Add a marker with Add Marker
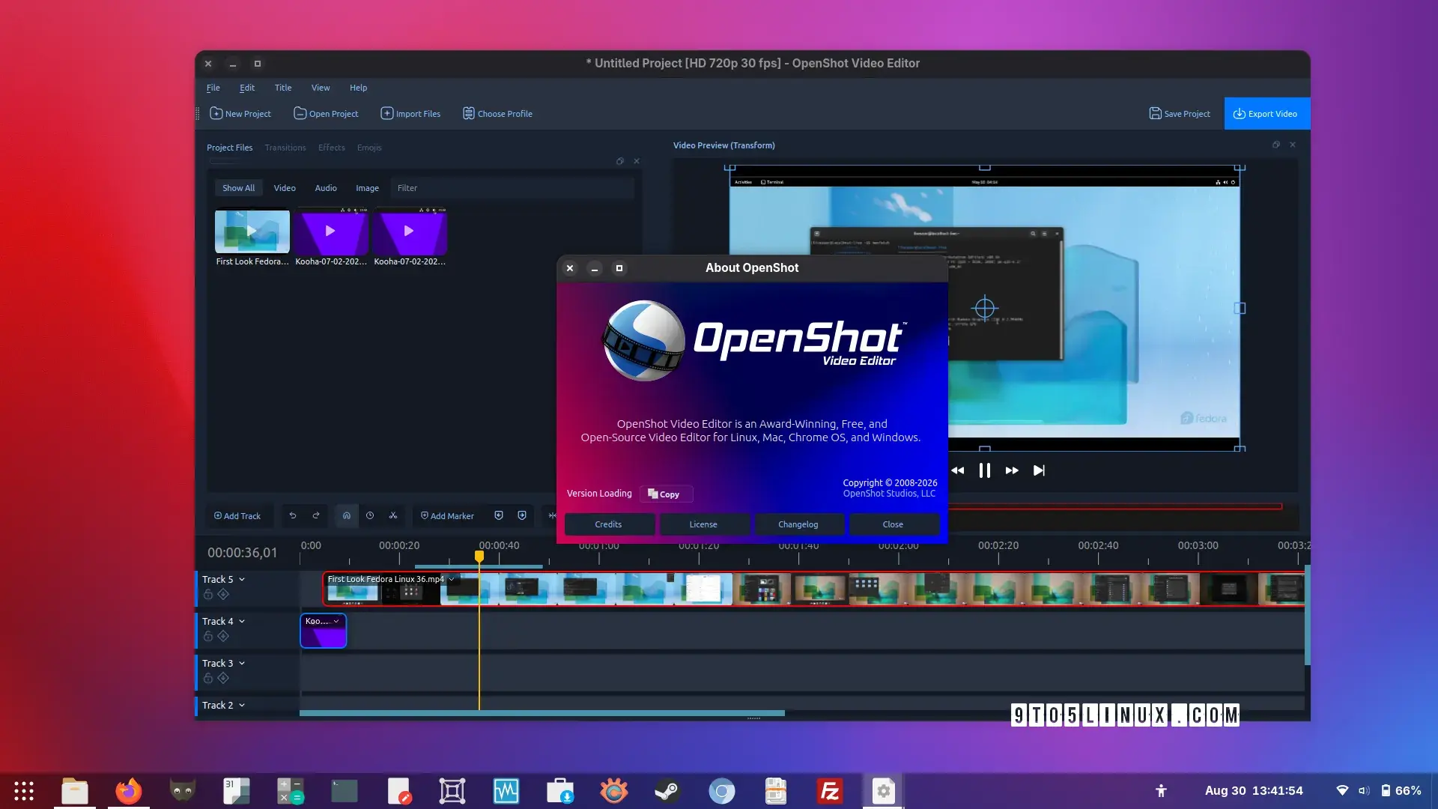 (447, 515)
